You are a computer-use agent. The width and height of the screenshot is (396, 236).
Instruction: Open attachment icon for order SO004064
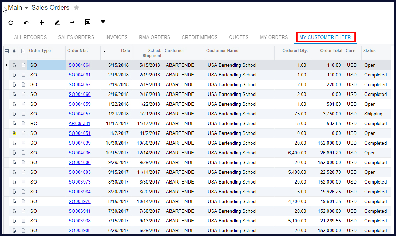pos(14,65)
